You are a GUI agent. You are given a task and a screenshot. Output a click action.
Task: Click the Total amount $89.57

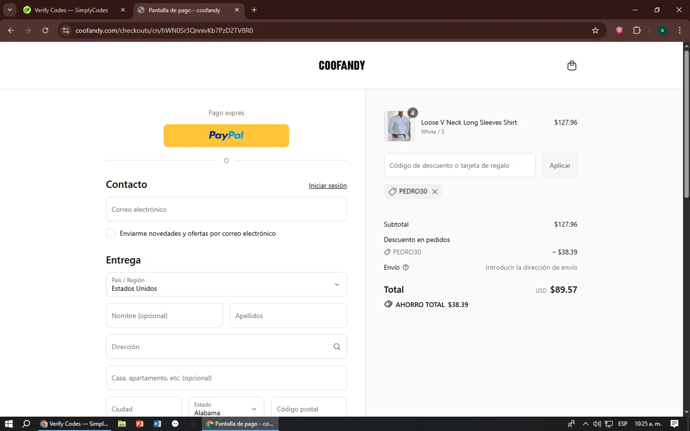pyautogui.click(x=563, y=290)
